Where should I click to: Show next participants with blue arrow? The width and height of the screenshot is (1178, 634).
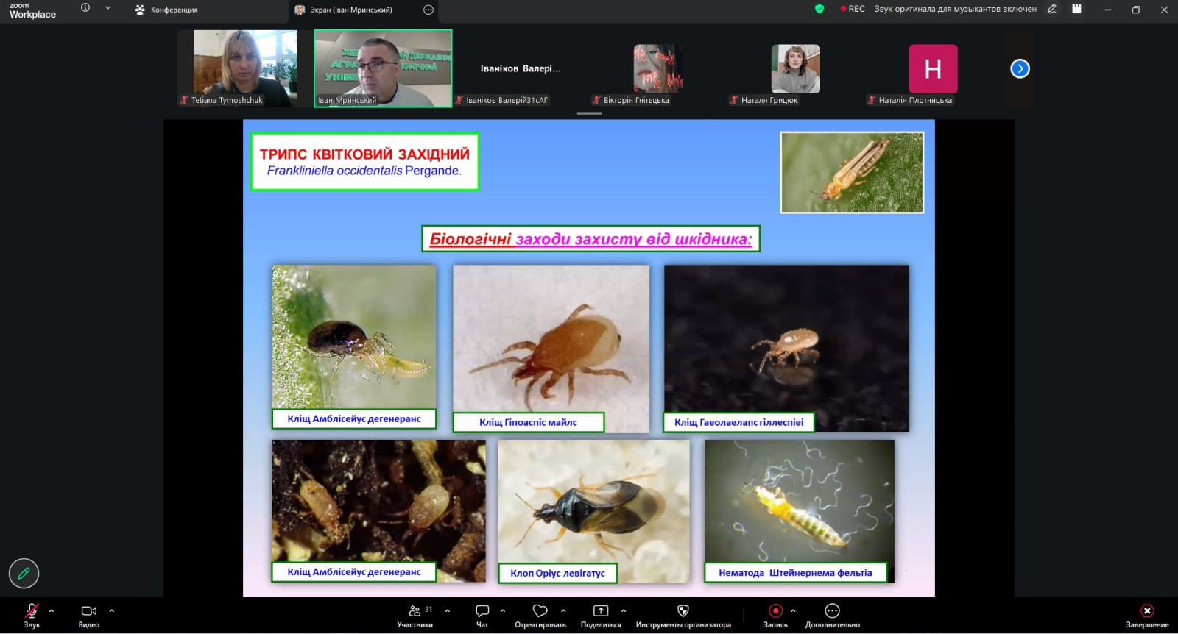(x=1020, y=68)
